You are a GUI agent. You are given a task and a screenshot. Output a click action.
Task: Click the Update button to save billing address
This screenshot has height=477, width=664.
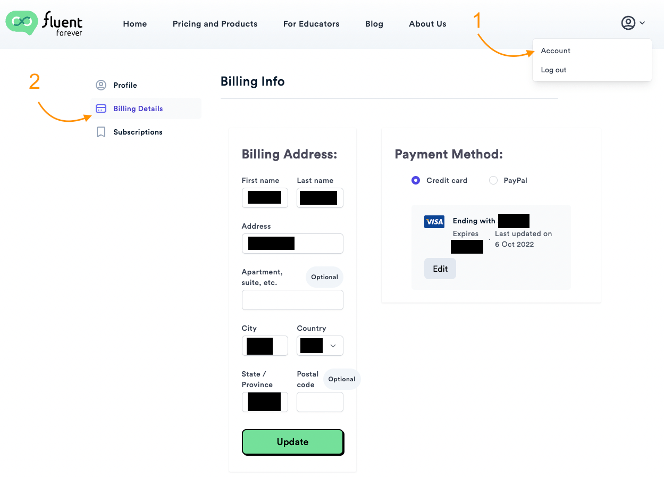292,442
